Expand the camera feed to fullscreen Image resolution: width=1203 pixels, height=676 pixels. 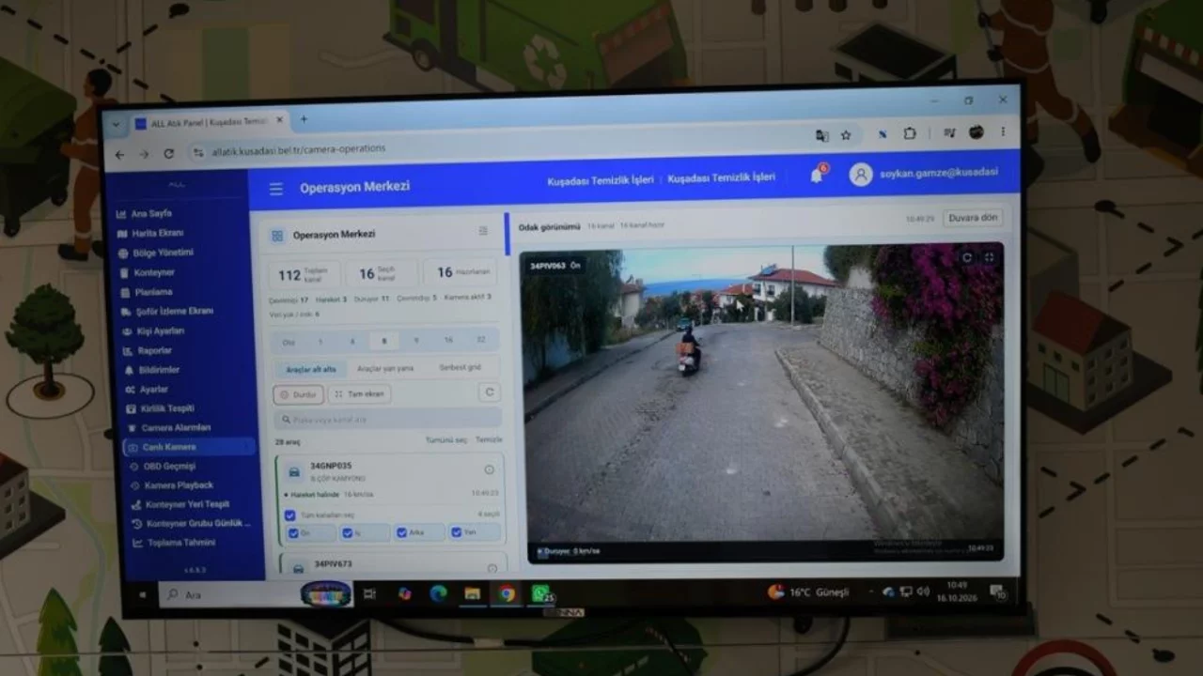(x=989, y=257)
